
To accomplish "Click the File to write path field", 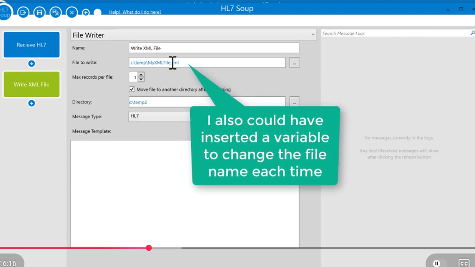I will click(207, 63).
